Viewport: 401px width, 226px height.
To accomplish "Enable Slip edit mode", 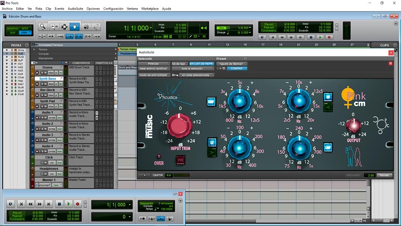I will (x=13, y=32).
